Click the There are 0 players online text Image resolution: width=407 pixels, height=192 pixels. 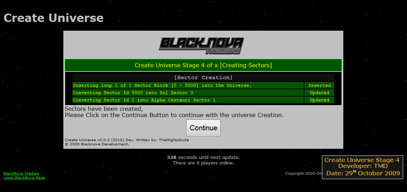[x=203, y=163]
